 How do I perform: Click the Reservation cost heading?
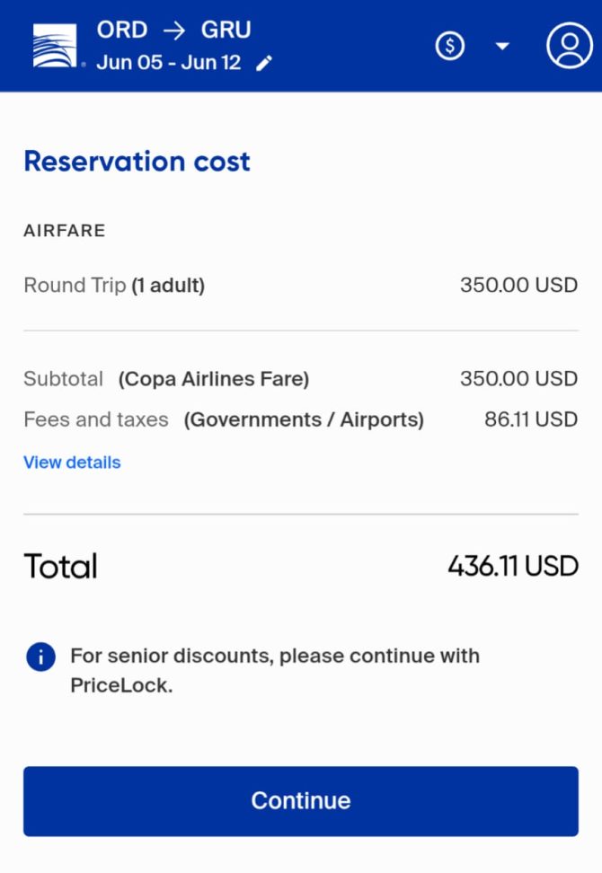pos(137,162)
